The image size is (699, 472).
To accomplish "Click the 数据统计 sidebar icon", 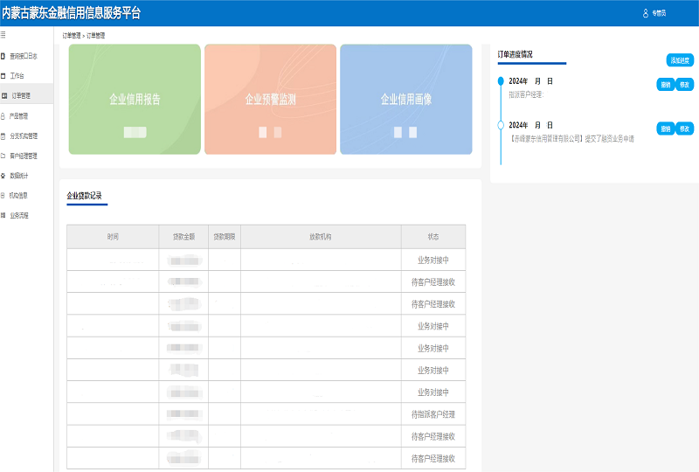I will tap(3, 176).
